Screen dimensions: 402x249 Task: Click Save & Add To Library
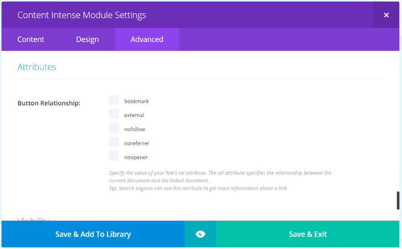click(x=93, y=234)
